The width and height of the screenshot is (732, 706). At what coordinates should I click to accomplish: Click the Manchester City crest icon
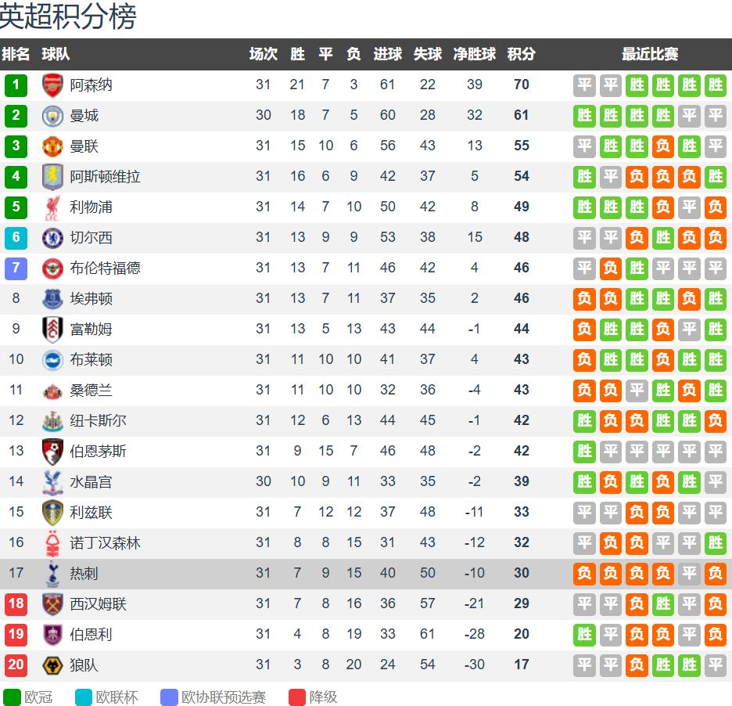[52, 116]
